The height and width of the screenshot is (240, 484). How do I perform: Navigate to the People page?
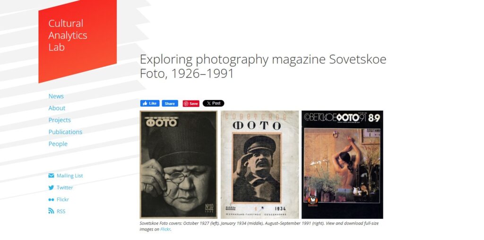58,144
